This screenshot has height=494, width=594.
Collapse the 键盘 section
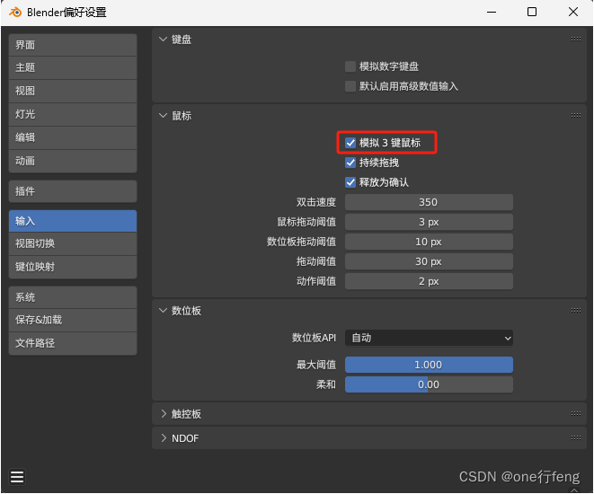pos(163,40)
